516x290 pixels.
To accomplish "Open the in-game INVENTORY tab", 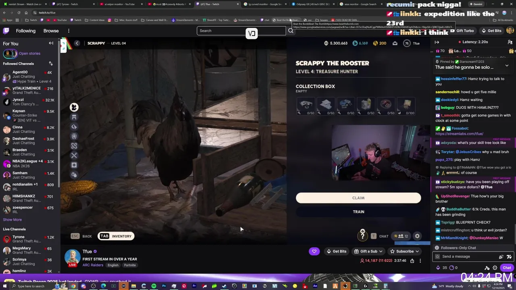I will [x=116, y=236].
